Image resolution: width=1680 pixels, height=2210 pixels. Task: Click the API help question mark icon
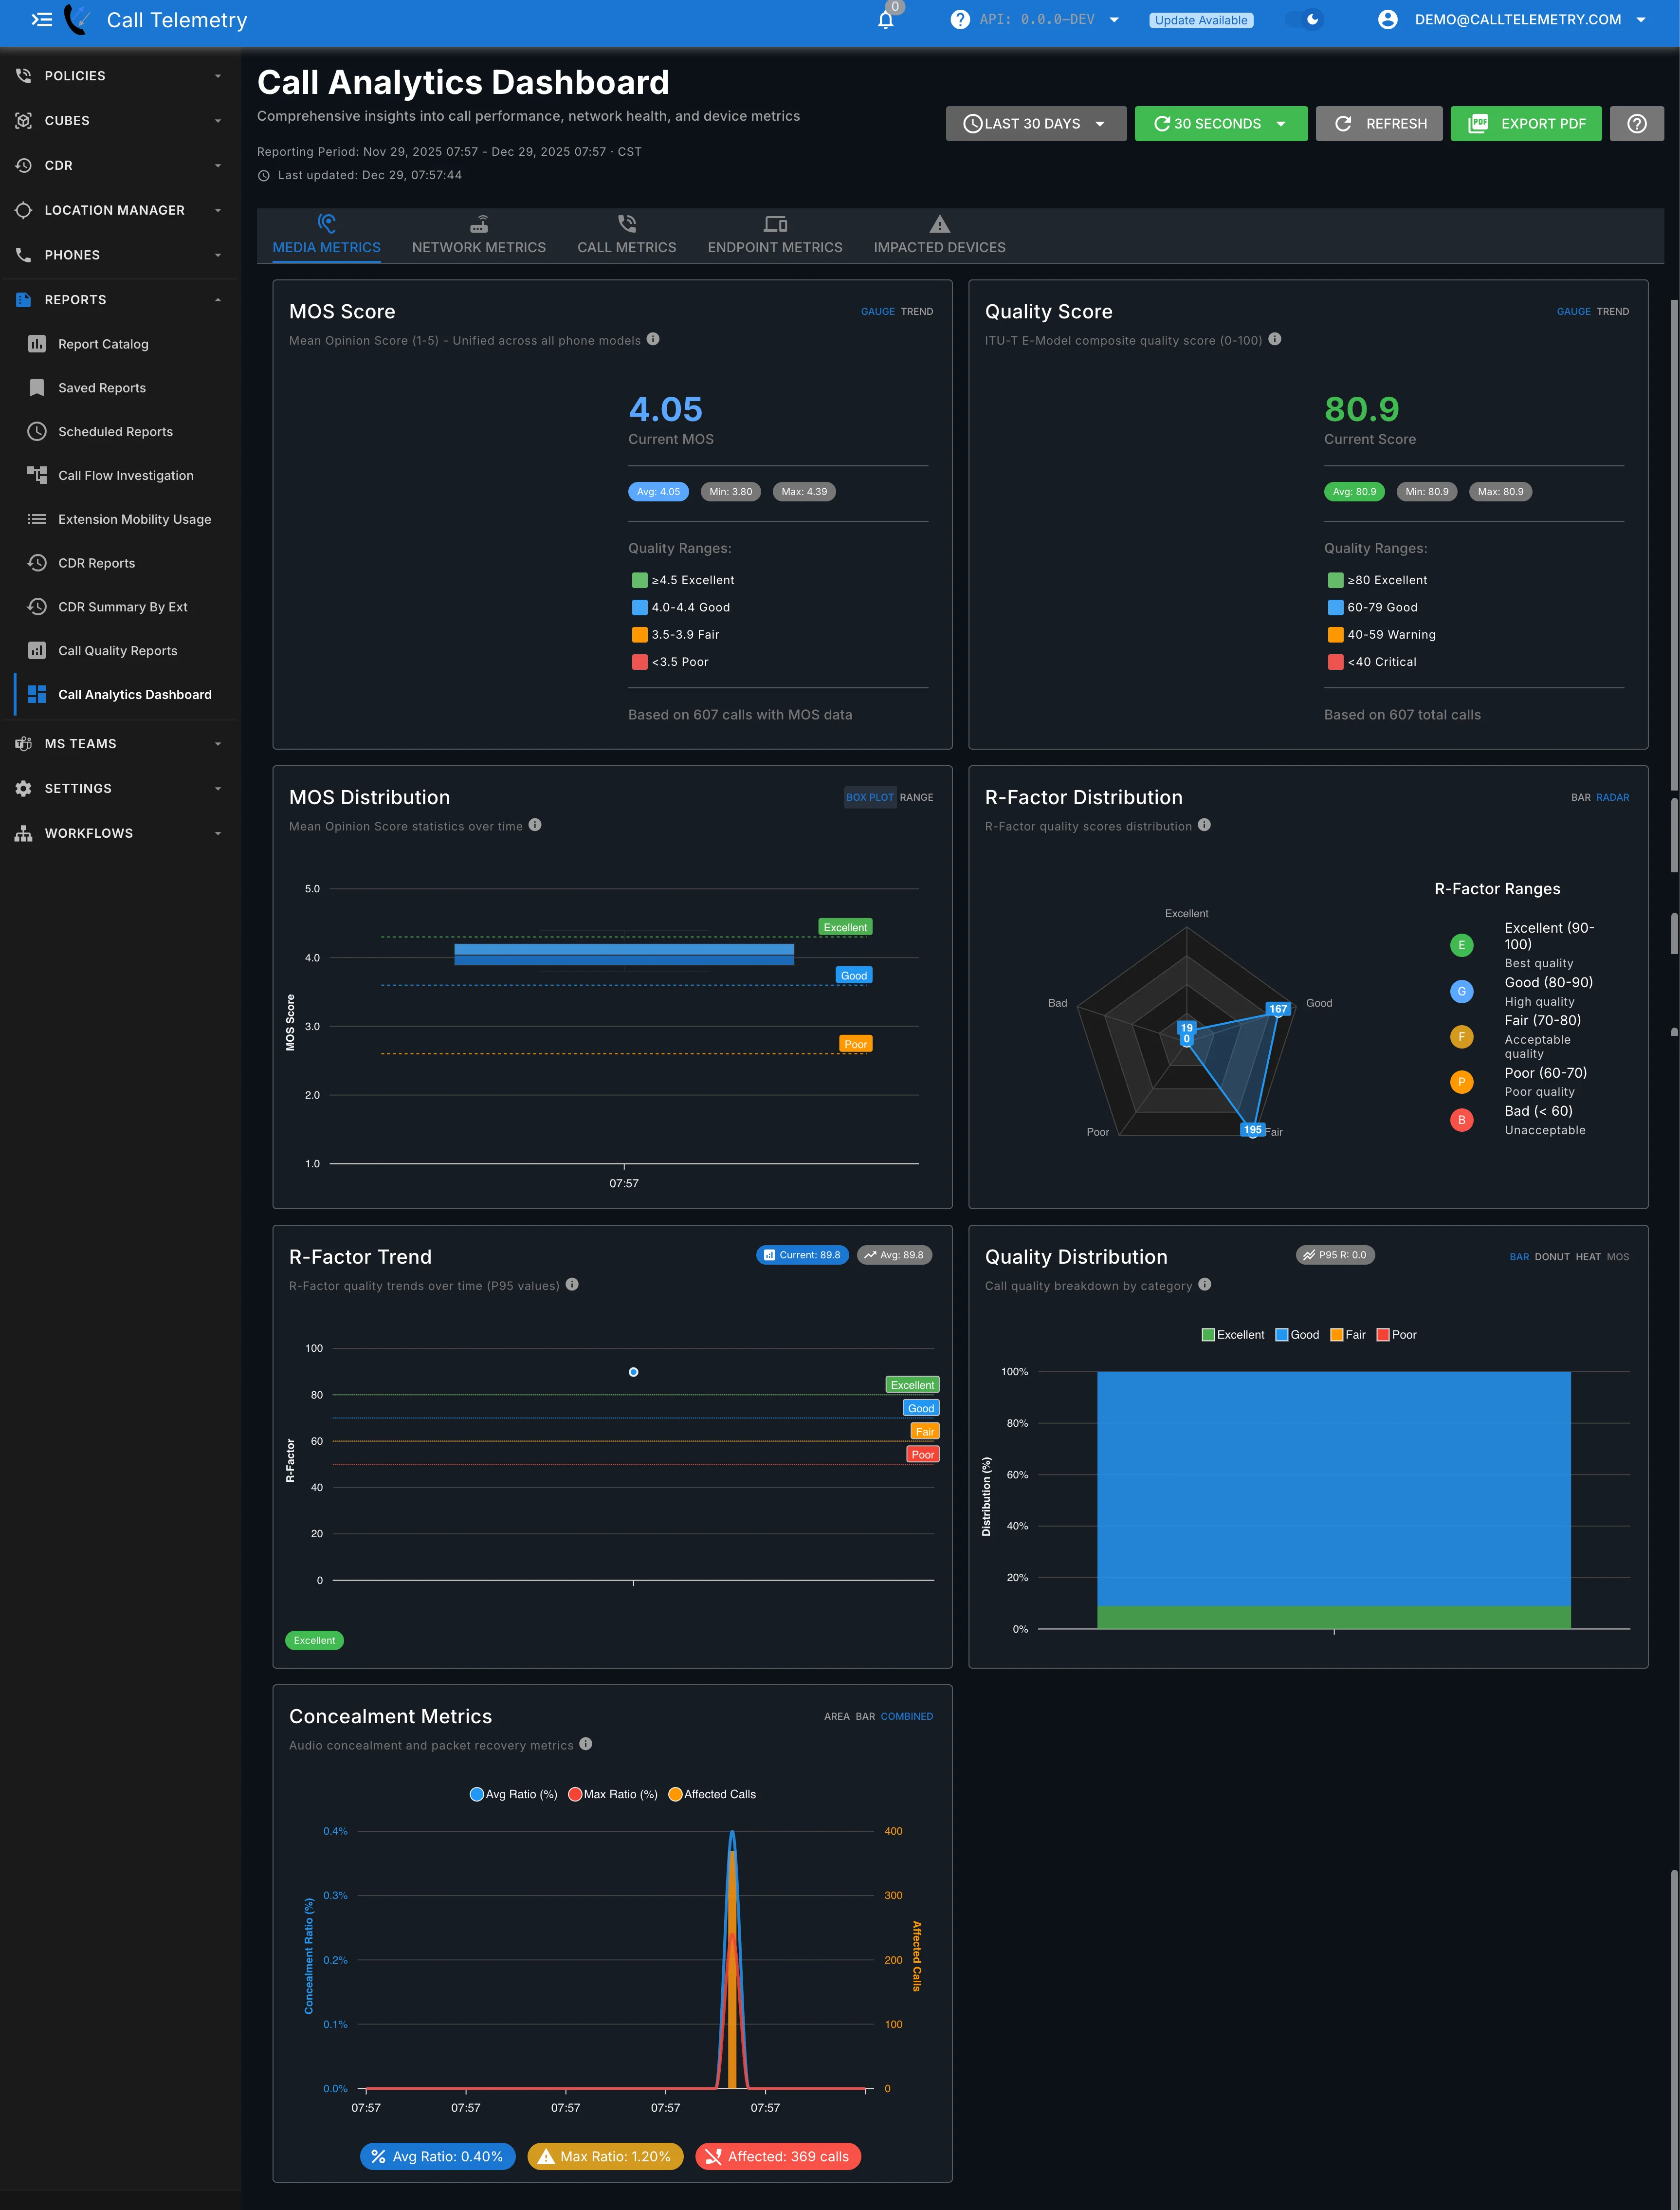coord(959,20)
